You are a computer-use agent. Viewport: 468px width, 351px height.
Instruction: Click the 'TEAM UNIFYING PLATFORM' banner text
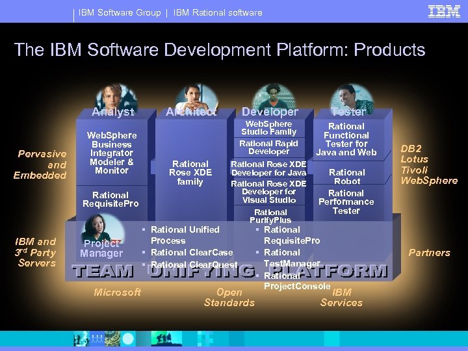230,271
